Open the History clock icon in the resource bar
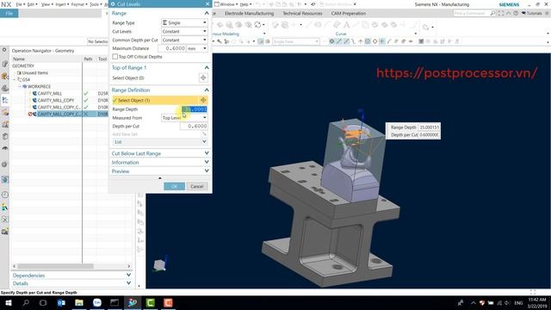This screenshot has height=310, width=551. pyautogui.click(x=5, y=195)
